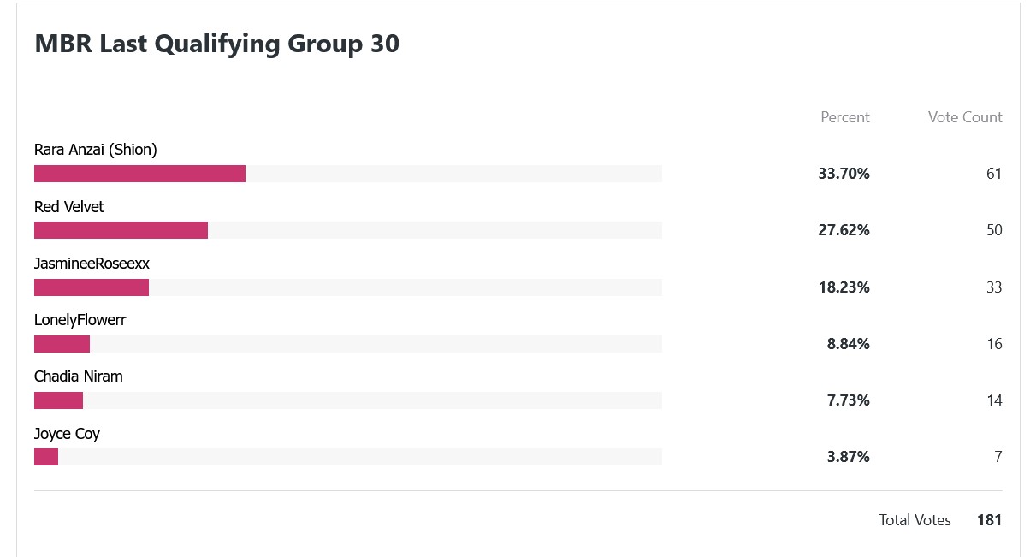
Task: Select the Red Velvet option label
Action: click(x=69, y=207)
